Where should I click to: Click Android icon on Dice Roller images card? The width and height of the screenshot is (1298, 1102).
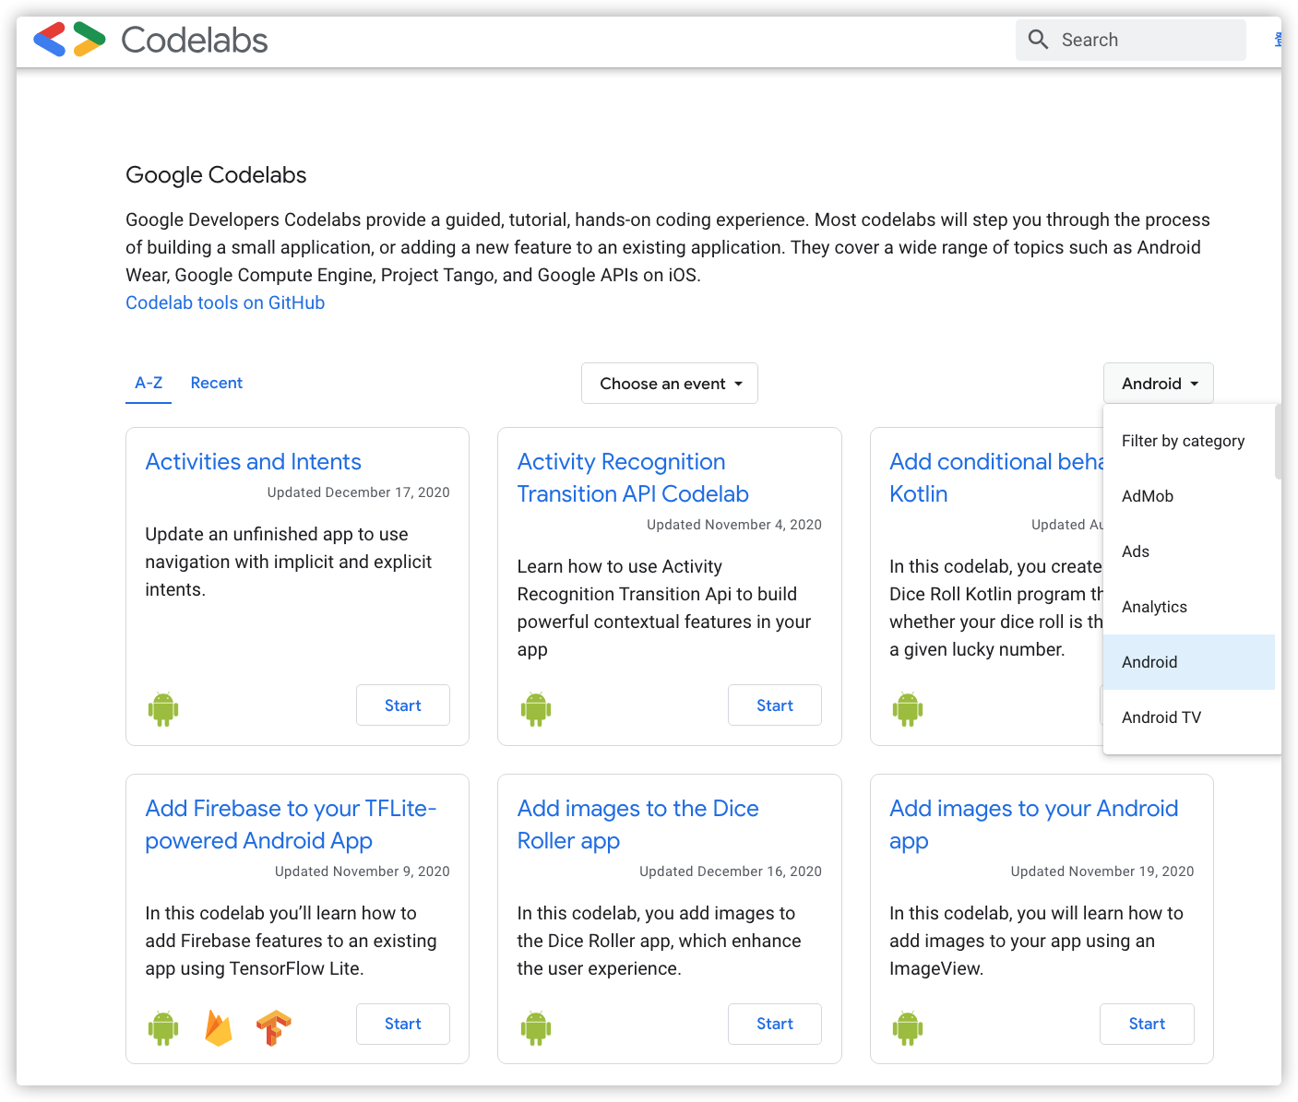coord(535,1027)
